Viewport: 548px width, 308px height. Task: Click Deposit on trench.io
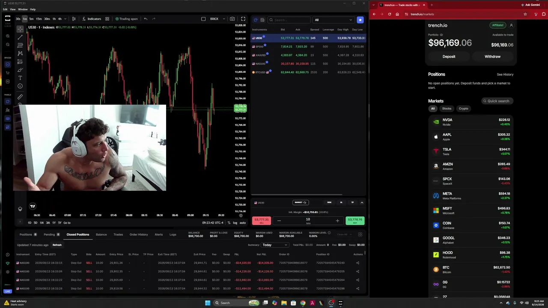point(449,56)
